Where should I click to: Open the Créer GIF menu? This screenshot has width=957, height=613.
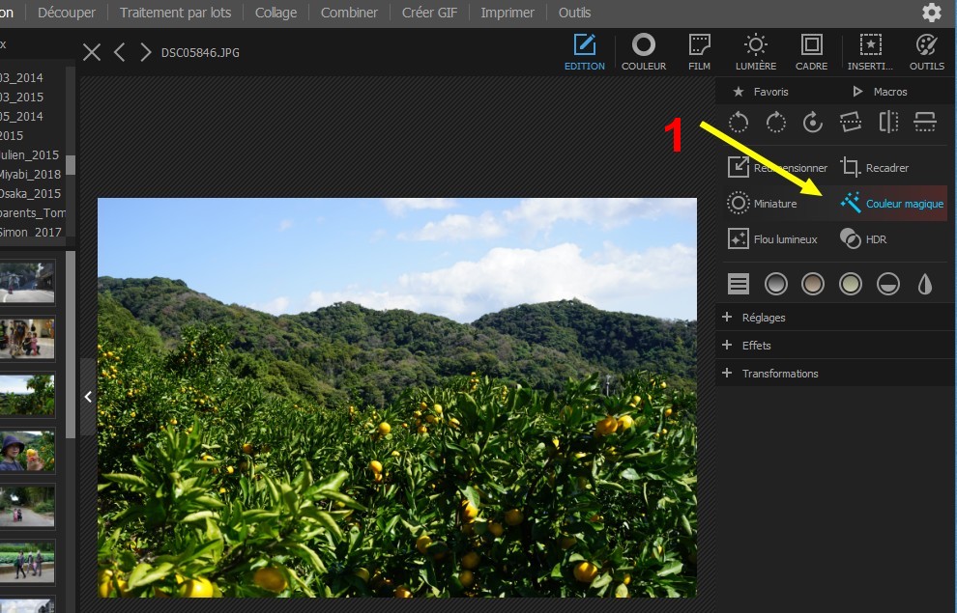point(429,13)
